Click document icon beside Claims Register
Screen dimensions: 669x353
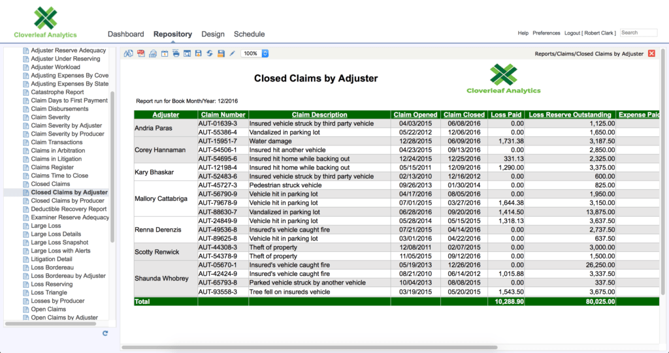click(x=25, y=167)
